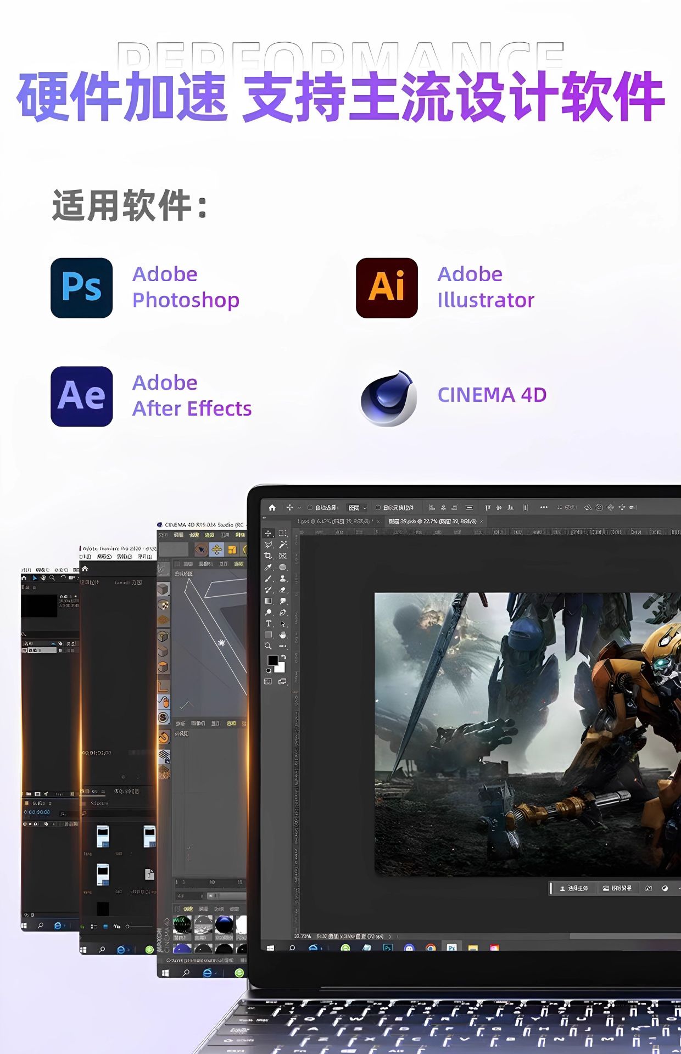Expand the Move tool preset dropdown arrow
The image size is (681, 1054).
point(299,508)
